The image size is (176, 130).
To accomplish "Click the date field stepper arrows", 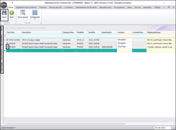I will pyautogui.click(x=170, y=128).
